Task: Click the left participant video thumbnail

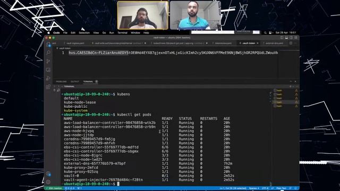Action: [x=143, y=15]
